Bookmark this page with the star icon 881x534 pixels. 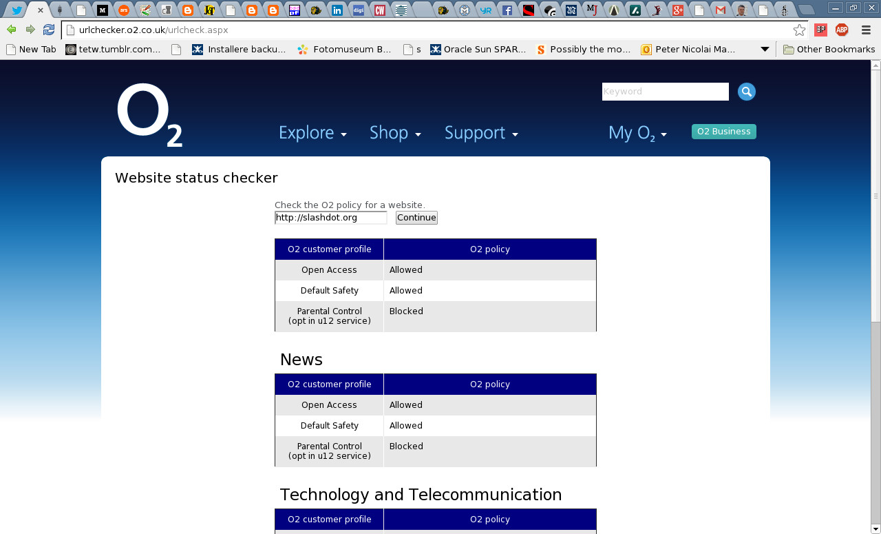[x=799, y=30]
